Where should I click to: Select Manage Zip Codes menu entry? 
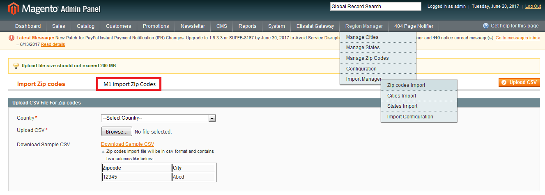(x=378, y=58)
